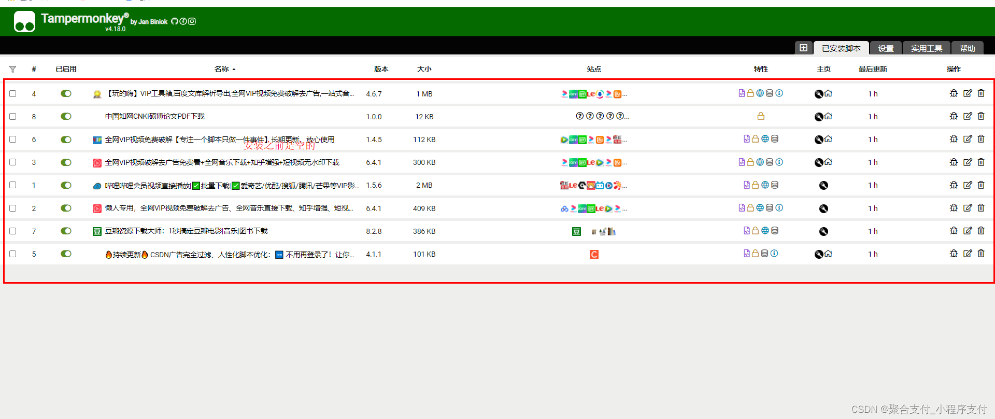Sort by the # column header
This screenshot has width=995, height=419.
pos(34,69)
